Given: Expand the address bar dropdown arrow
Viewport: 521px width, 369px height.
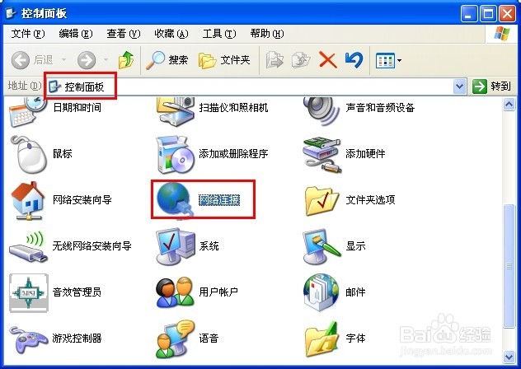Looking at the screenshot, I should (x=459, y=86).
